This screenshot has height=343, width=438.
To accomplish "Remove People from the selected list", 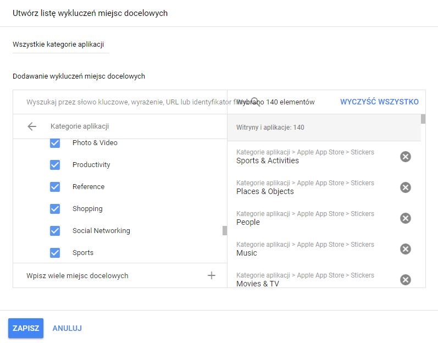I will [x=405, y=218].
